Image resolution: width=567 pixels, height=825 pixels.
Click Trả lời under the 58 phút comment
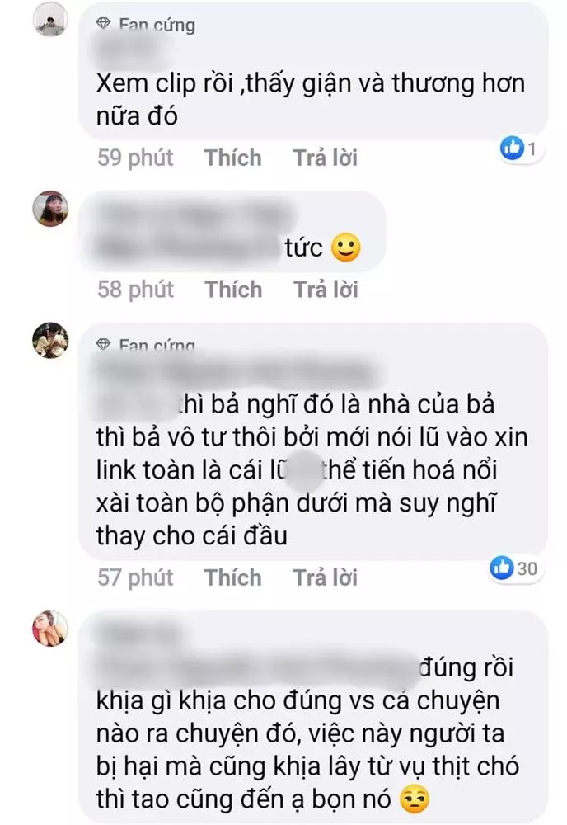click(x=326, y=290)
